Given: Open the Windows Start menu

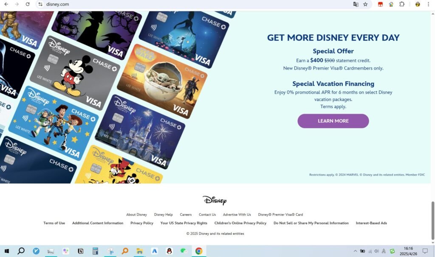Looking at the screenshot, I should pos(7,251).
